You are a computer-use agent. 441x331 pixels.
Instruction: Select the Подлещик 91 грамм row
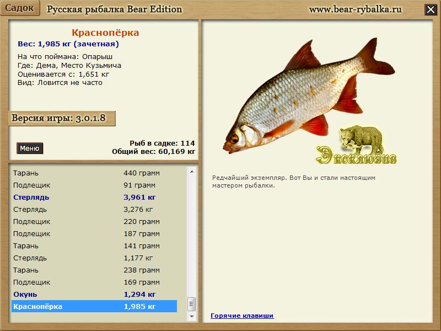(94, 185)
